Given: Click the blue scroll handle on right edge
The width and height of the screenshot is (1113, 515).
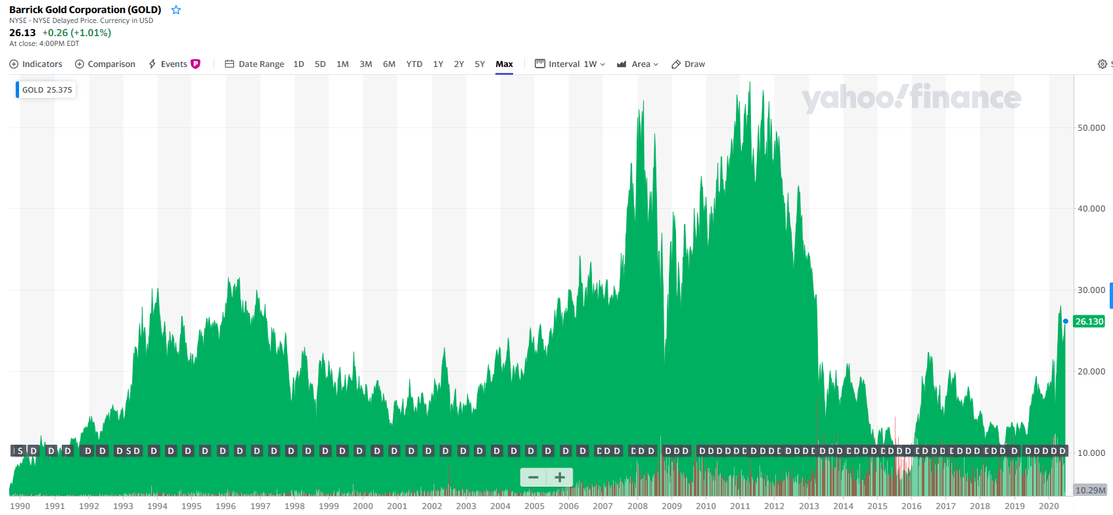Looking at the screenshot, I should pos(1111,296).
